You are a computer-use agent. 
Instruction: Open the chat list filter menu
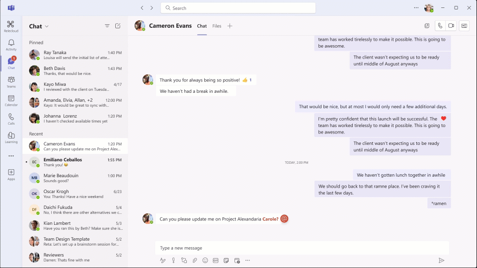(x=107, y=26)
